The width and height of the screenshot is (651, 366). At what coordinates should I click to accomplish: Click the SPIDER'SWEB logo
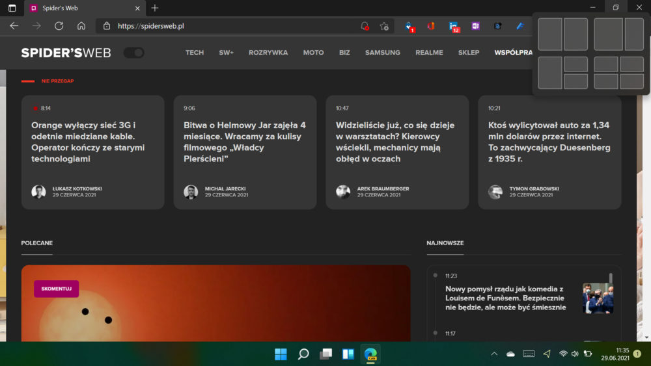point(66,53)
